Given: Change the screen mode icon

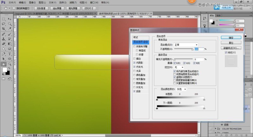Looking at the screenshot, I should [9, 79].
